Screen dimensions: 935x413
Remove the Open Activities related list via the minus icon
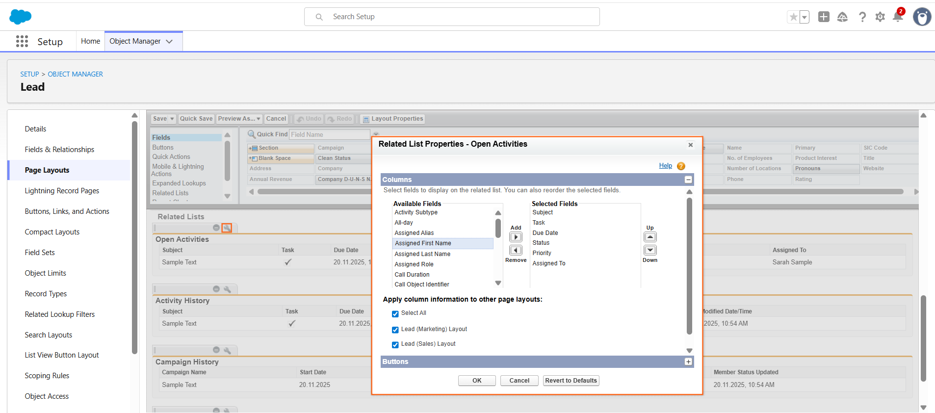coord(216,228)
